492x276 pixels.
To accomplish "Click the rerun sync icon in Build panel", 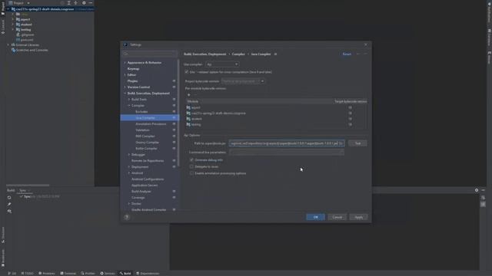I will click(9, 198).
